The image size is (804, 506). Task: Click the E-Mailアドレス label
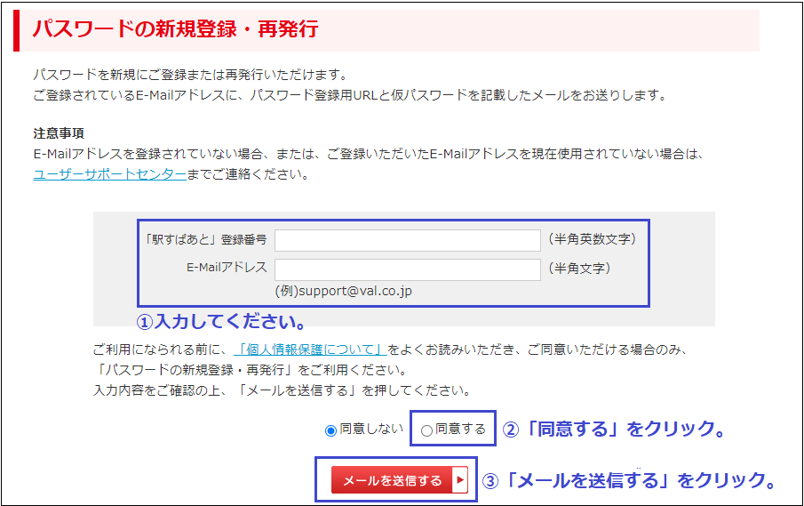(227, 268)
